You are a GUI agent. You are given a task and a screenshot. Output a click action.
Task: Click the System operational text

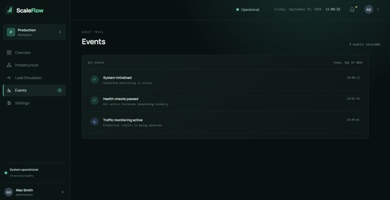coord(24,170)
